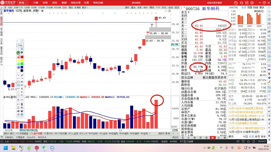
Task: Select the hollow rectangle tool
Action: (x=18, y=82)
